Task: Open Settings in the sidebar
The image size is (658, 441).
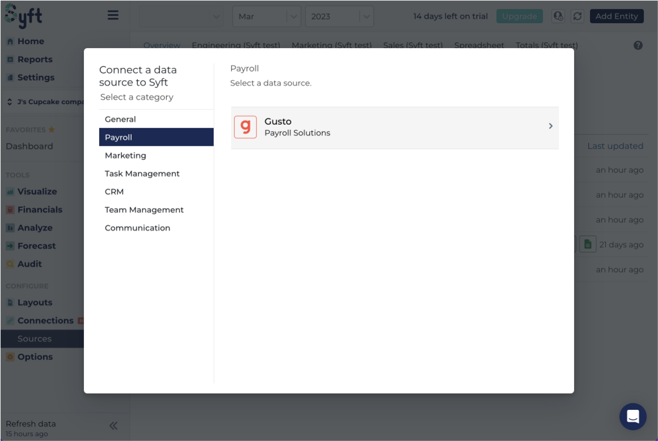Action: pyautogui.click(x=36, y=77)
